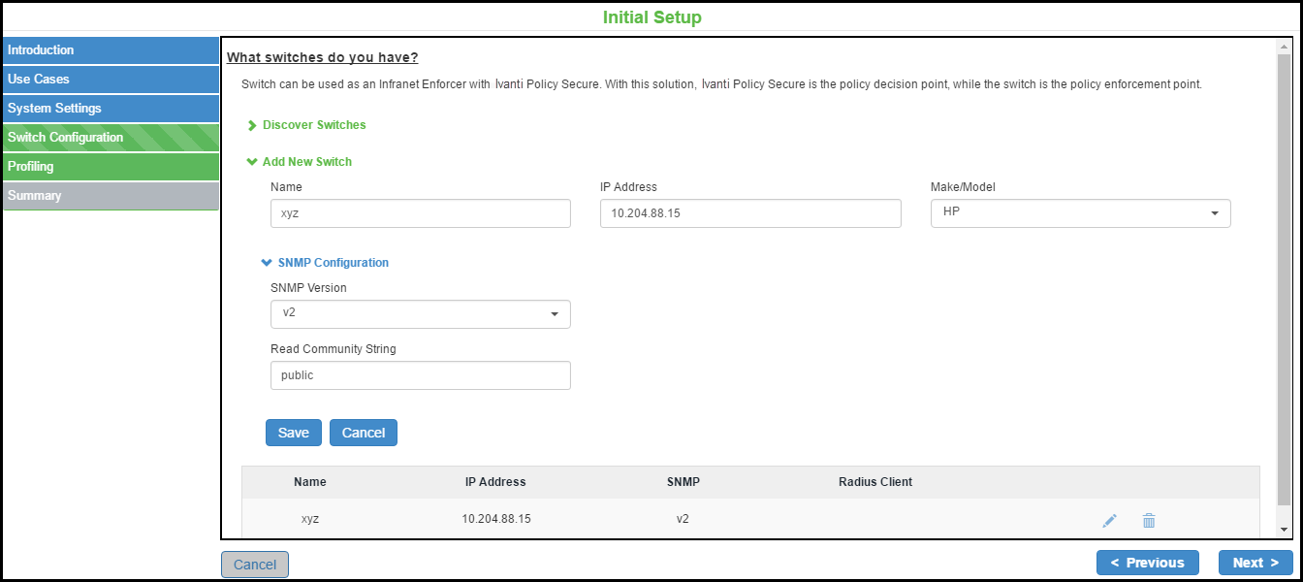Click the Next button
This screenshot has width=1303, height=582.
click(x=1255, y=563)
